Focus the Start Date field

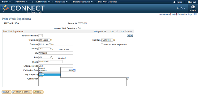click(x=44, y=40)
